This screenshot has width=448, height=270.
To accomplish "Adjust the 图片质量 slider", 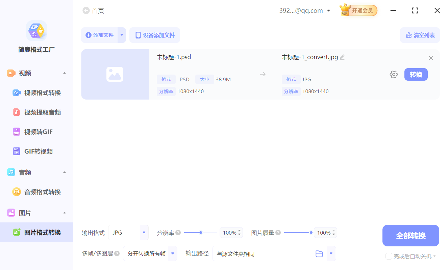I will pos(298,232).
